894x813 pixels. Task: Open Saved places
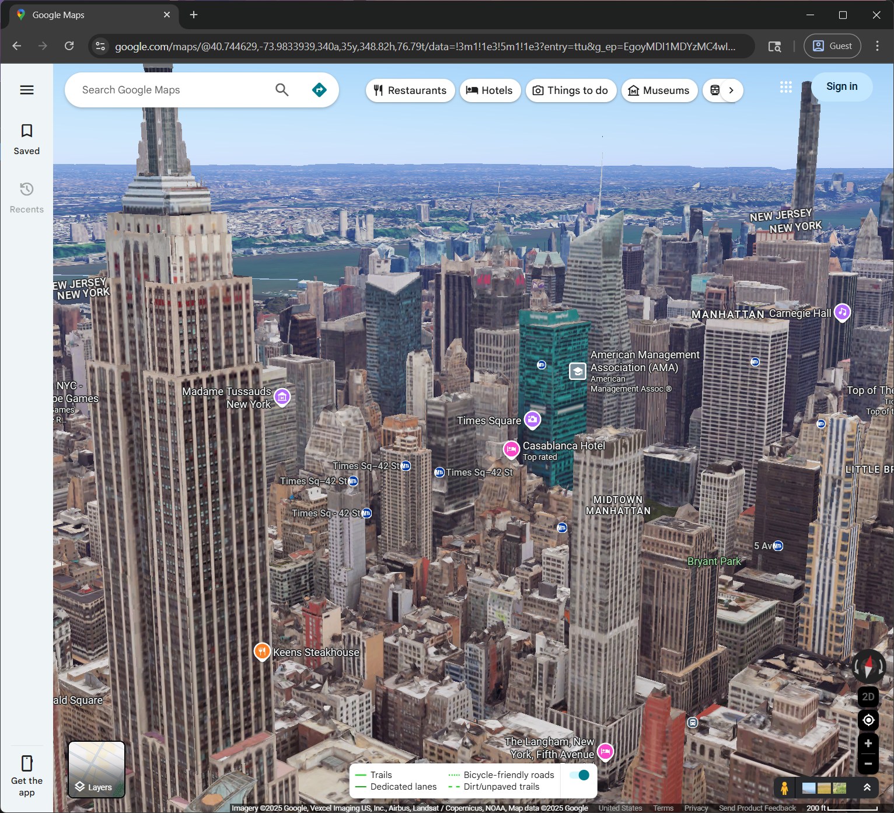pos(27,139)
